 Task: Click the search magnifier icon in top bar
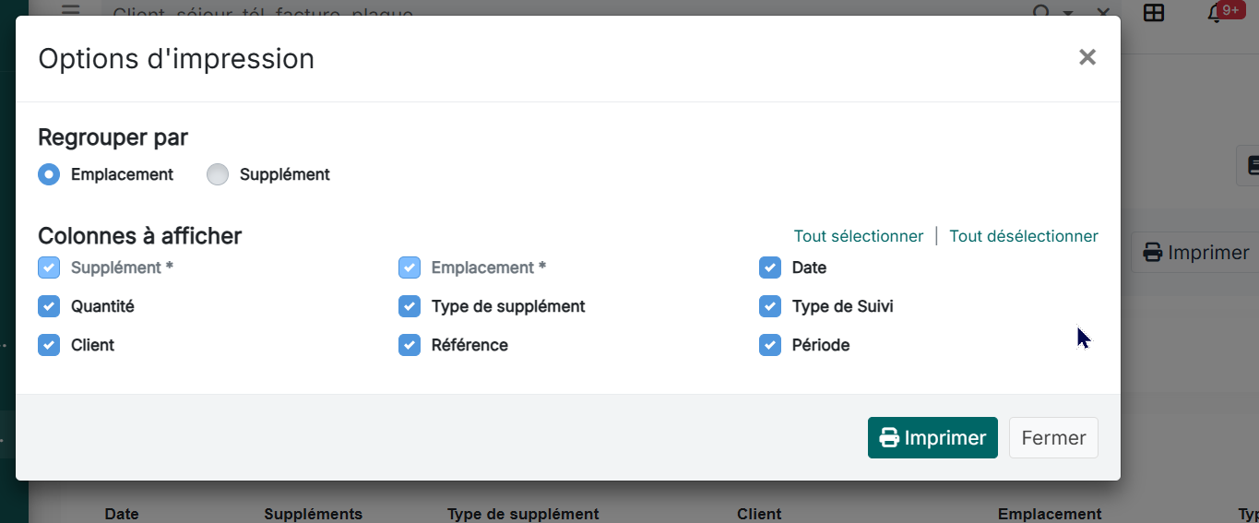click(1041, 13)
